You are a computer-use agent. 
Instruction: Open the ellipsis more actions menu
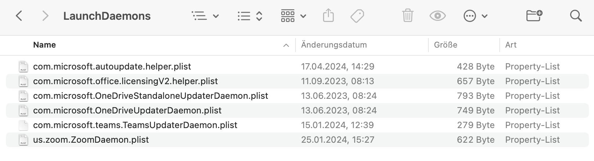tap(475, 16)
